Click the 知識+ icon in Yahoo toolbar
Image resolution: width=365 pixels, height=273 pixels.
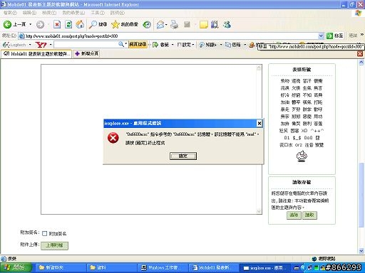(202, 45)
